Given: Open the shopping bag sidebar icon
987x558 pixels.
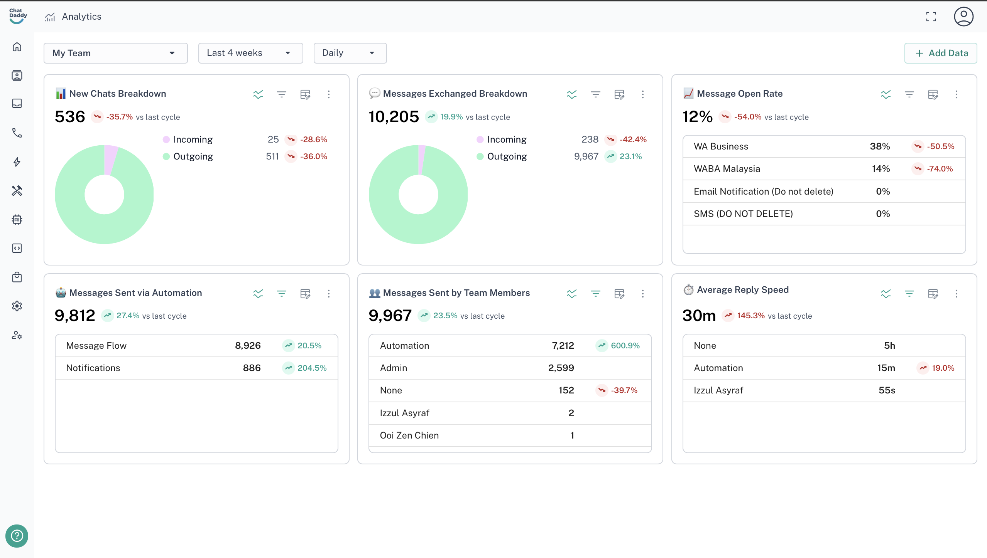Looking at the screenshot, I should [x=17, y=277].
